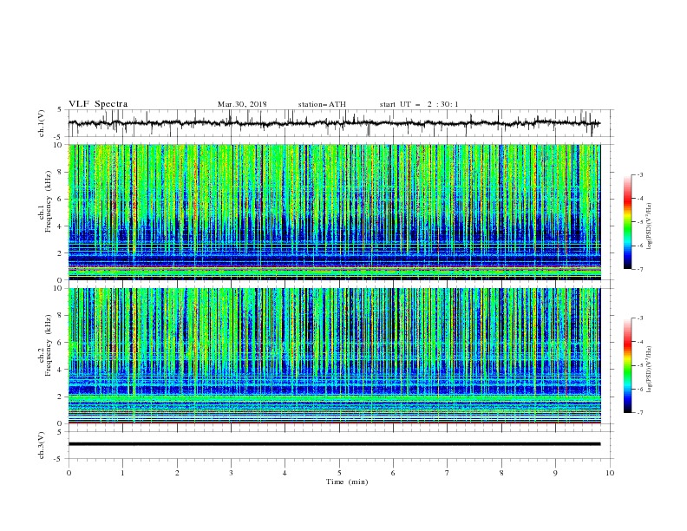Viewport: 687px width, 531px height.
Task: Click time axis tick label "9"
Action: pyautogui.click(x=555, y=473)
